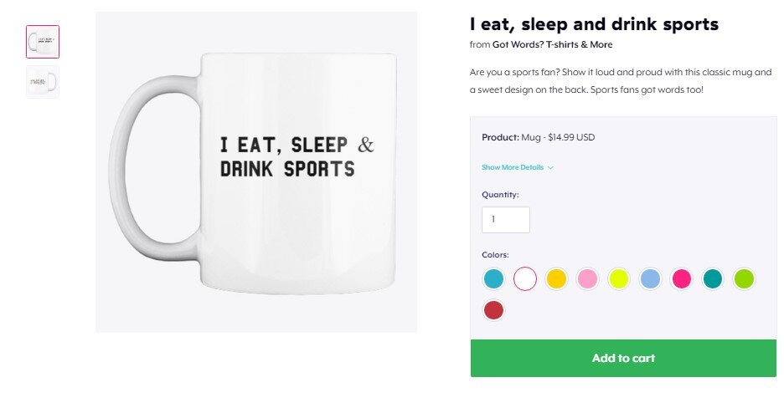Pick the dark teal color swatch
This screenshot has width=784, height=408.
click(x=713, y=278)
